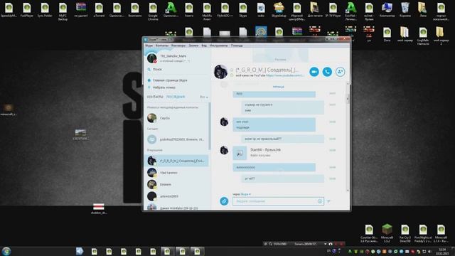Click the G_R_O_M contact avatar in chat header
The image size is (455, 256).
(x=220, y=72)
